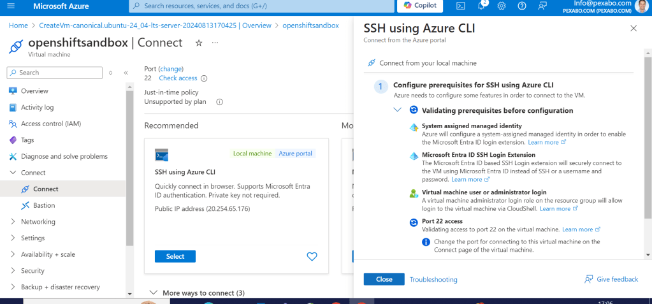Open the Help question mark icon
652x304 pixels.
(522, 6)
